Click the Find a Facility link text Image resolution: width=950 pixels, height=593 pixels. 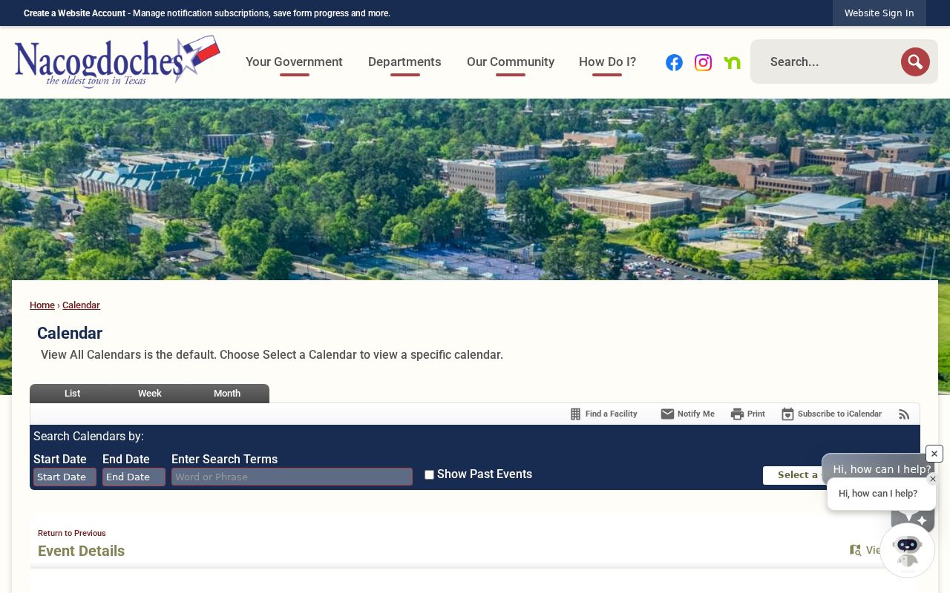612,414
